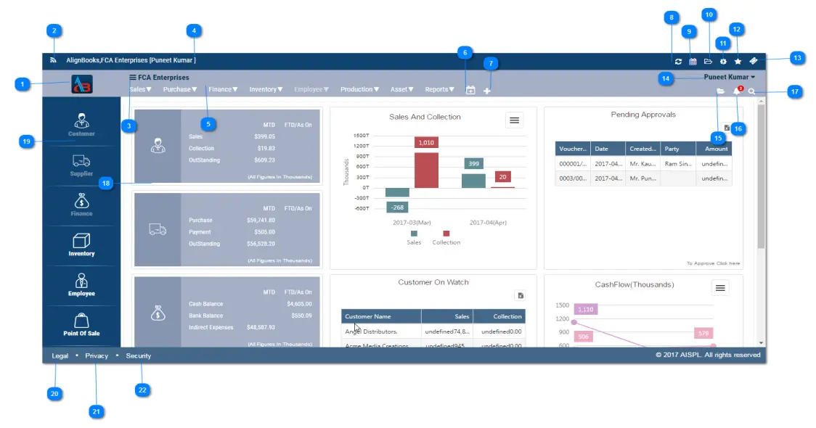
Task: Expand the Production dropdown menu
Action: coord(359,89)
